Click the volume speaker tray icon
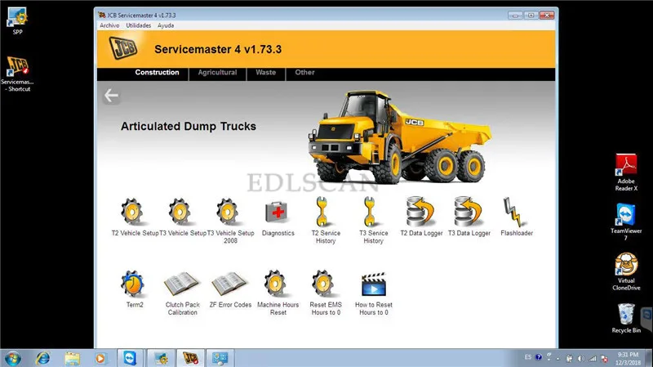The width and height of the screenshot is (653, 367). pyautogui.click(x=581, y=358)
